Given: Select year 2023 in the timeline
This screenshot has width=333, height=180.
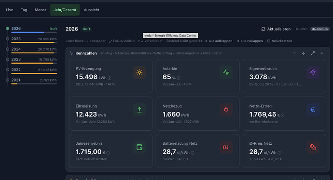Looking at the screenshot, I should click(32, 60).
